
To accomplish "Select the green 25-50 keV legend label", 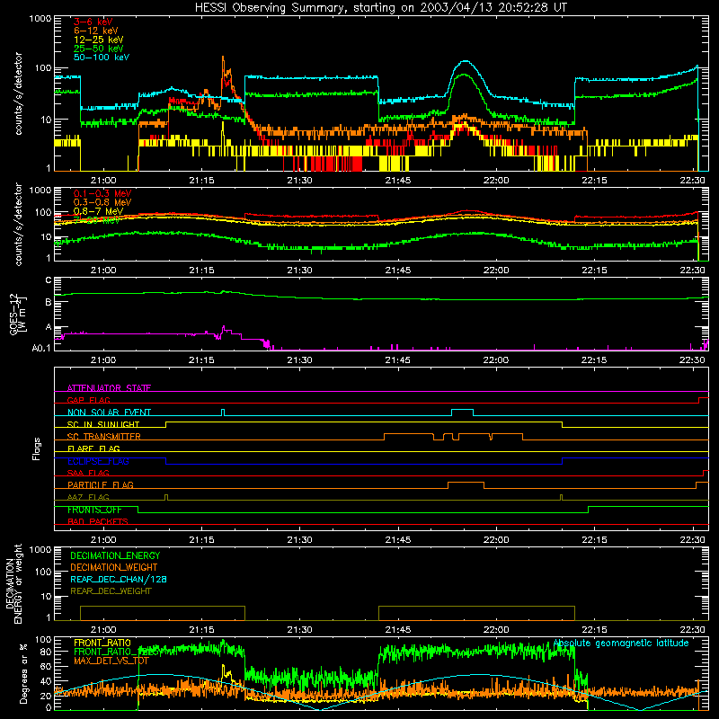I will (x=98, y=49).
